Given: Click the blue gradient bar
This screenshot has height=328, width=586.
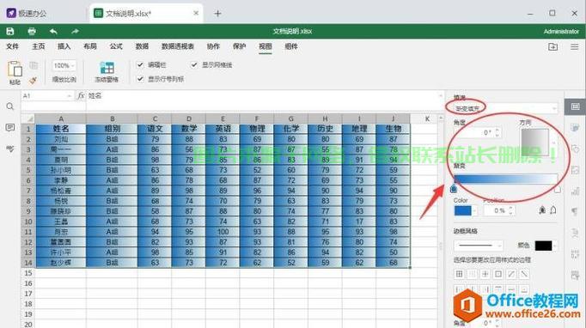Looking at the screenshot, I should coord(505,179).
